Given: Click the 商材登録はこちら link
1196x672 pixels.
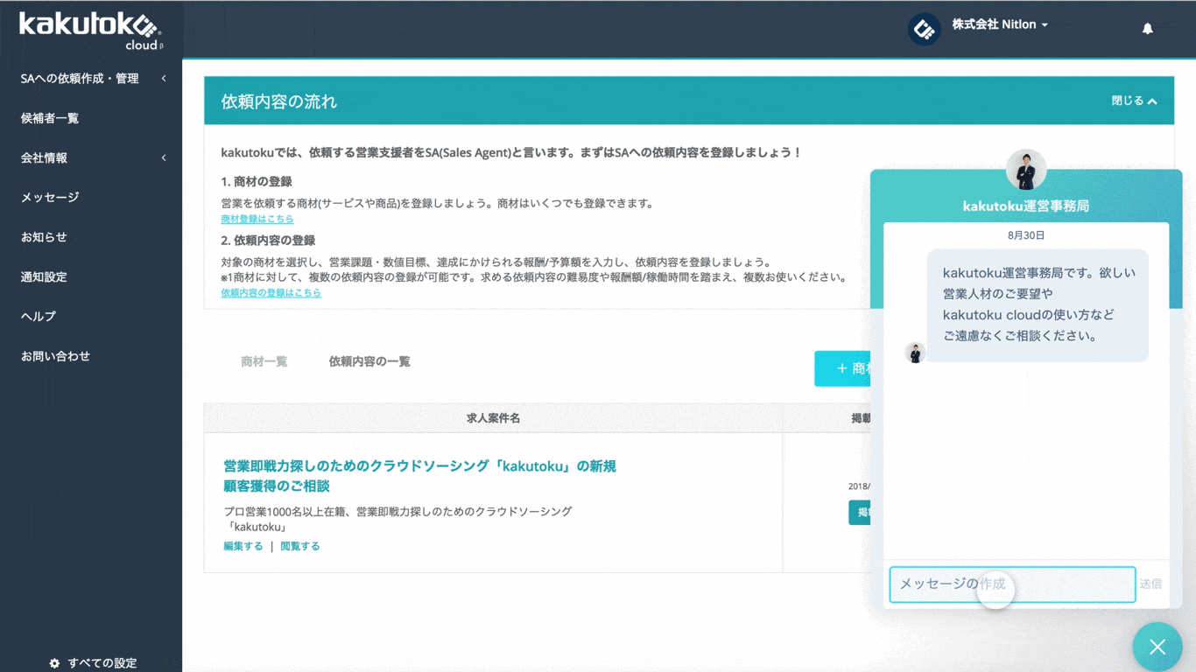Looking at the screenshot, I should click(257, 220).
